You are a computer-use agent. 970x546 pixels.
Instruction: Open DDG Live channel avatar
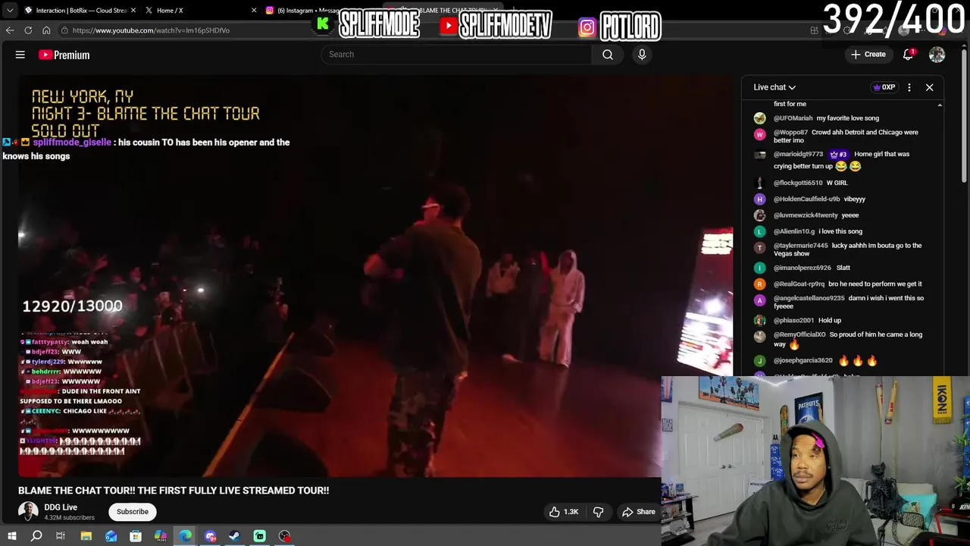(x=28, y=512)
